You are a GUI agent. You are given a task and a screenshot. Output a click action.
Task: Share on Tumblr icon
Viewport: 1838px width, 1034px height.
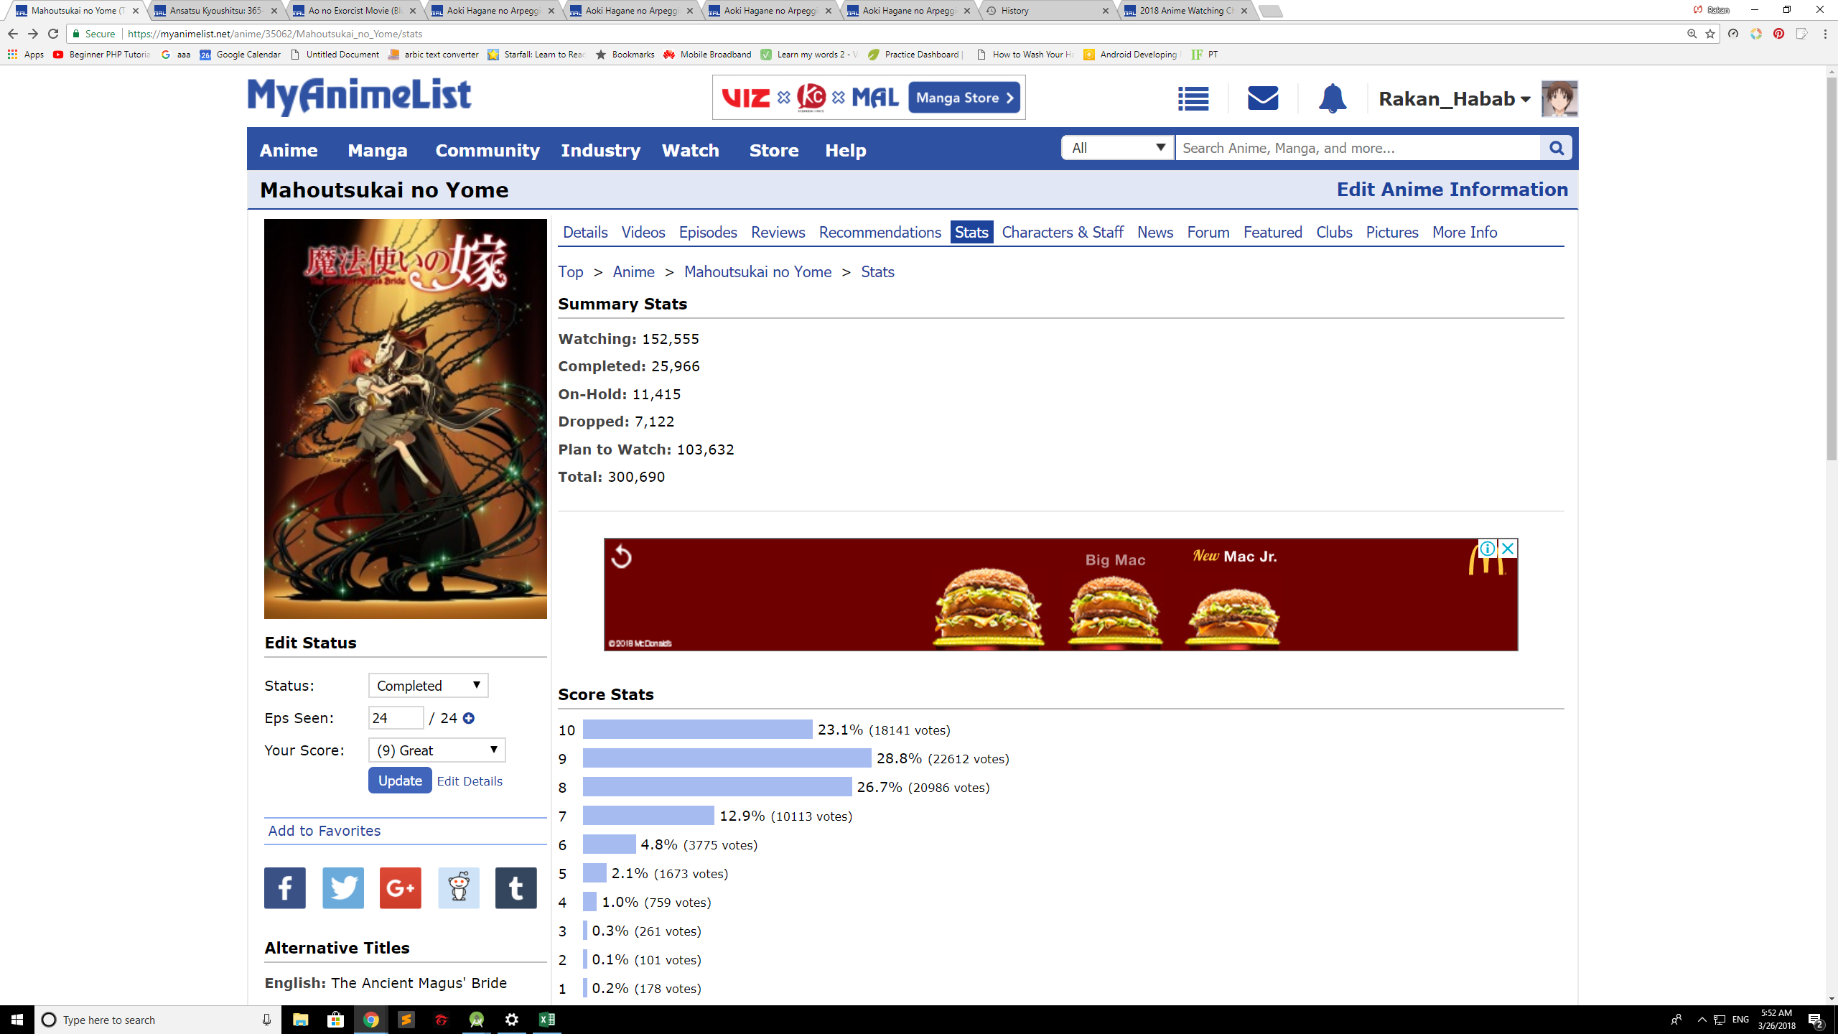(x=516, y=888)
